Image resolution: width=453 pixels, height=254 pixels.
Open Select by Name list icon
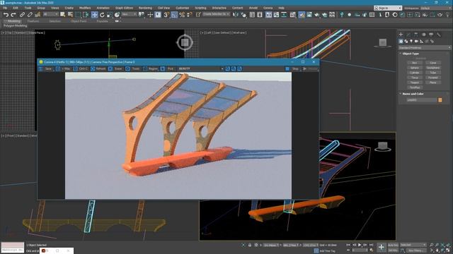70,14
